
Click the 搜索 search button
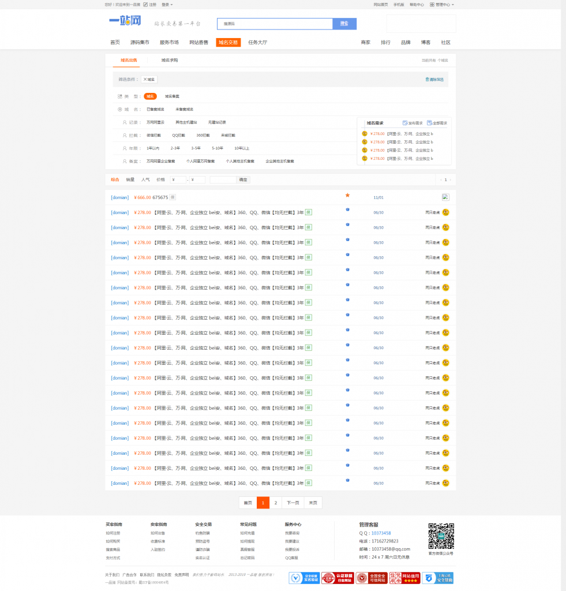tap(344, 24)
